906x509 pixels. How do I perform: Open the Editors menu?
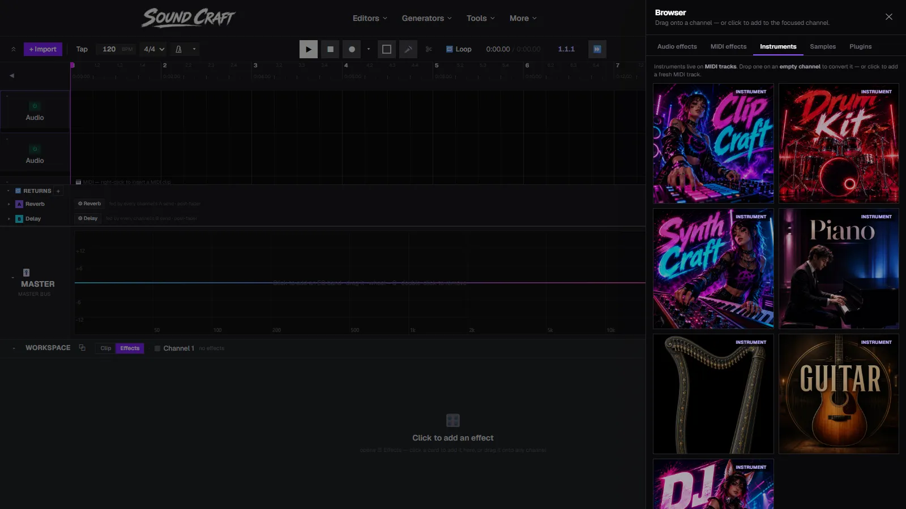point(370,18)
